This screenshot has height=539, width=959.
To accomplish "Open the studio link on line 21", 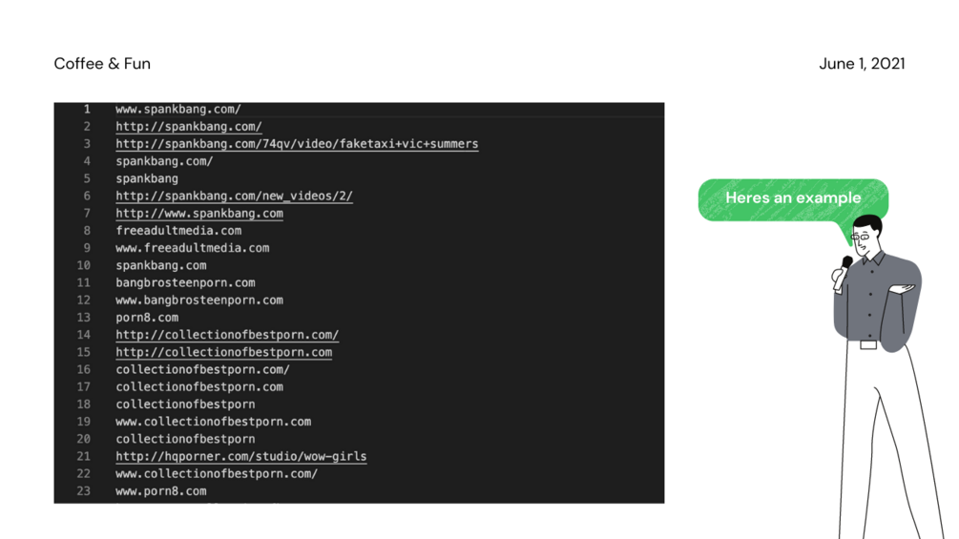I will coord(240,456).
